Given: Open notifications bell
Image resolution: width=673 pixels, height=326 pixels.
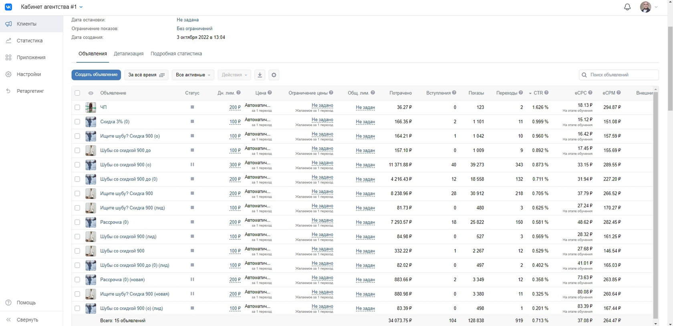Looking at the screenshot, I should pyautogui.click(x=627, y=7).
